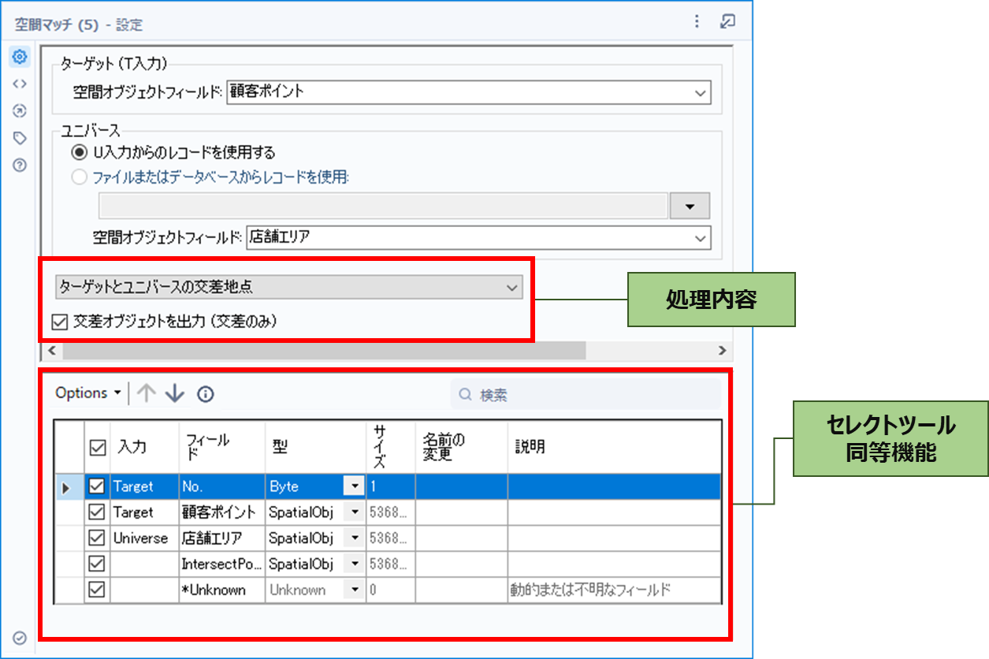Pop out the configuration window
This screenshot has height=659, width=989.
pyautogui.click(x=727, y=22)
